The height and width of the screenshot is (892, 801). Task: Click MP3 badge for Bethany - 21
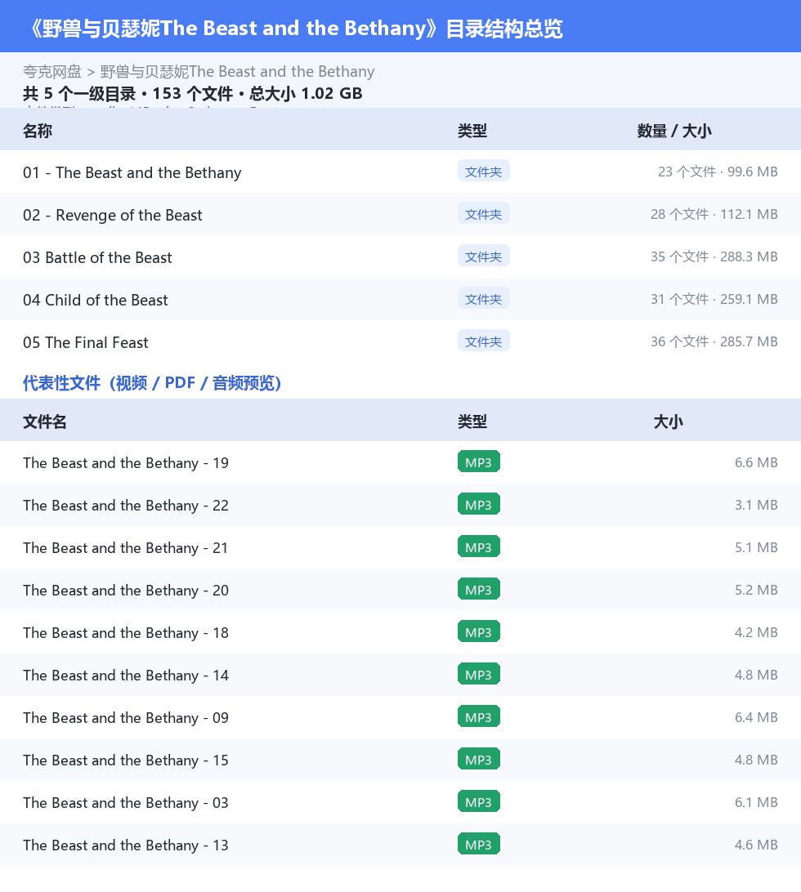pyautogui.click(x=479, y=546)
